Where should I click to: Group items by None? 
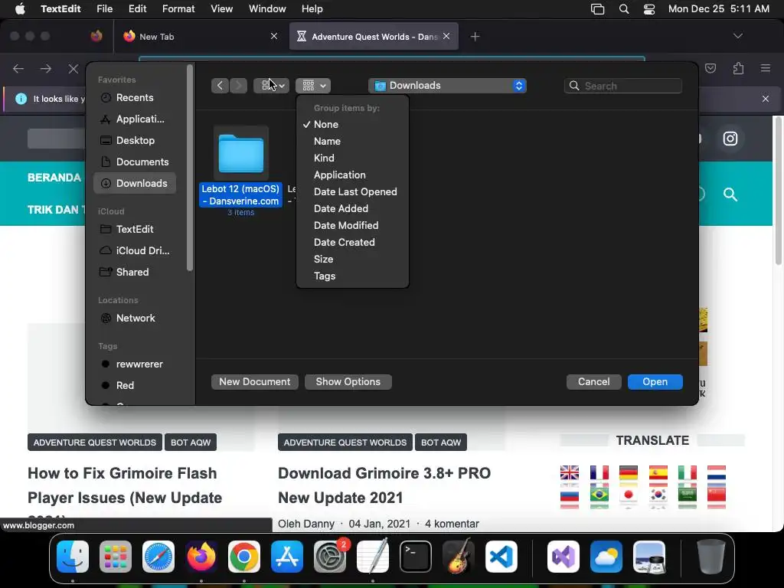tap(352, 125)
